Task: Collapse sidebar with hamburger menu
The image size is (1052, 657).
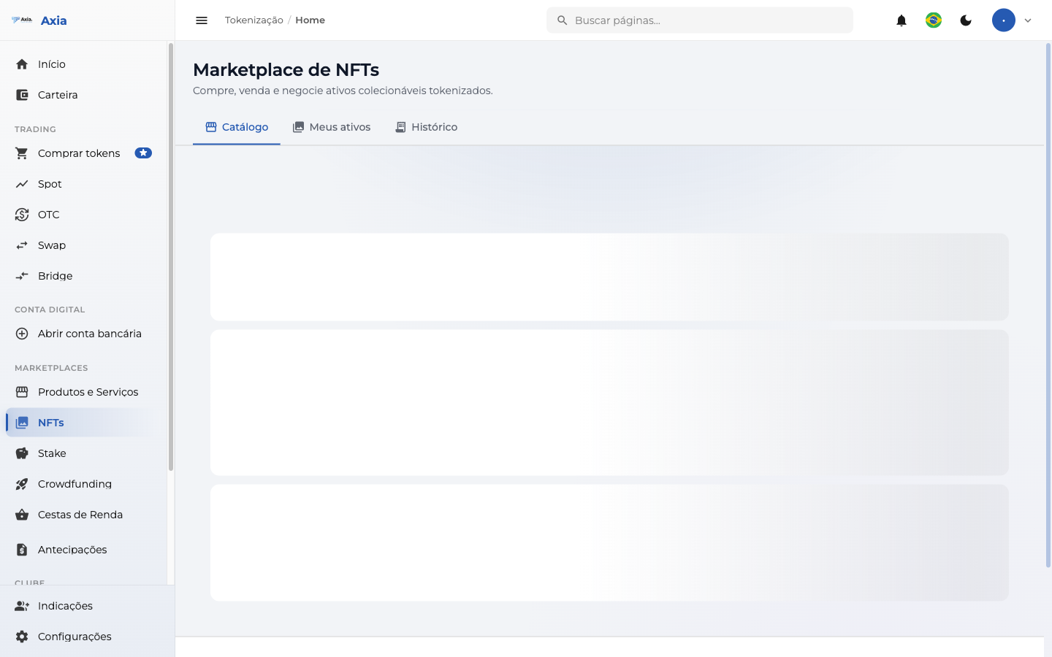Action: click(202, 20)
